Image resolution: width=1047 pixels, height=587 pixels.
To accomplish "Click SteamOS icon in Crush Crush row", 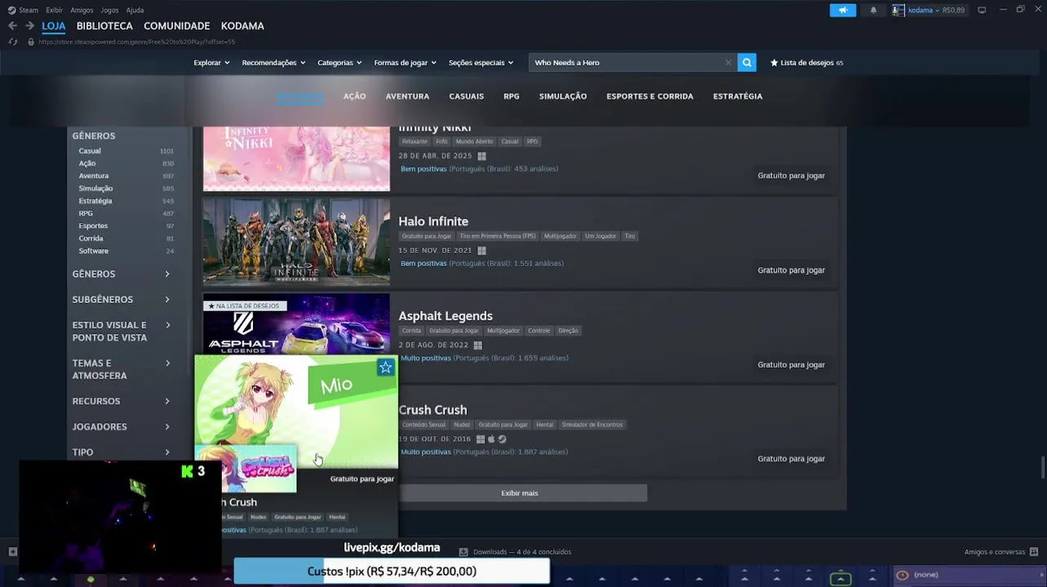I will click(502, 439).
